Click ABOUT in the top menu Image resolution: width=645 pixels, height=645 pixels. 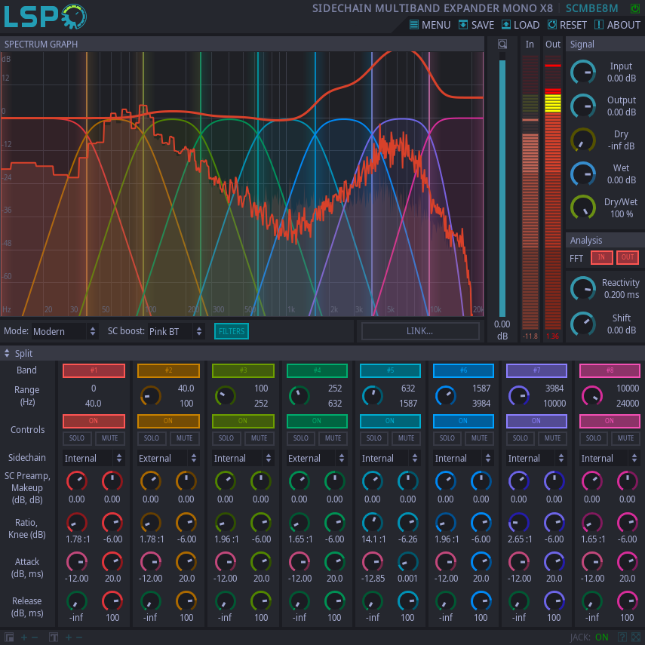[x=617, y=25]
